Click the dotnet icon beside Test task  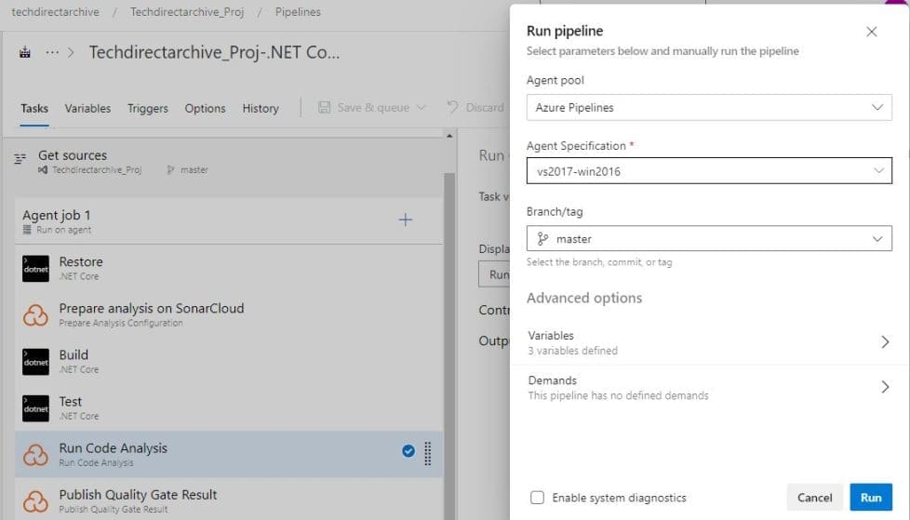35,408
